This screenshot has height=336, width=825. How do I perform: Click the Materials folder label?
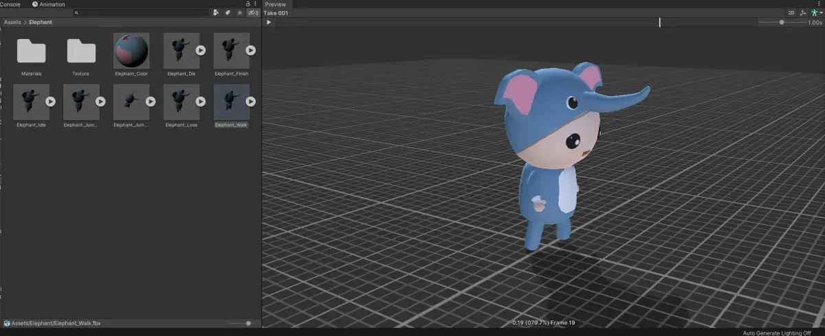31,73
